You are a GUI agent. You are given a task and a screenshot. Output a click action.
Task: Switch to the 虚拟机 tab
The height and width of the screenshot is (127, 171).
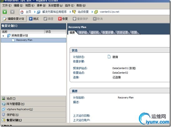[x=95, y=33]
